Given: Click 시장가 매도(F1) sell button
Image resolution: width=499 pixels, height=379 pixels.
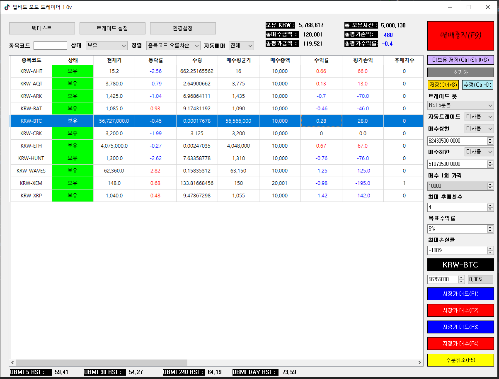Looking at the screenshot, I should pos(460,294).
